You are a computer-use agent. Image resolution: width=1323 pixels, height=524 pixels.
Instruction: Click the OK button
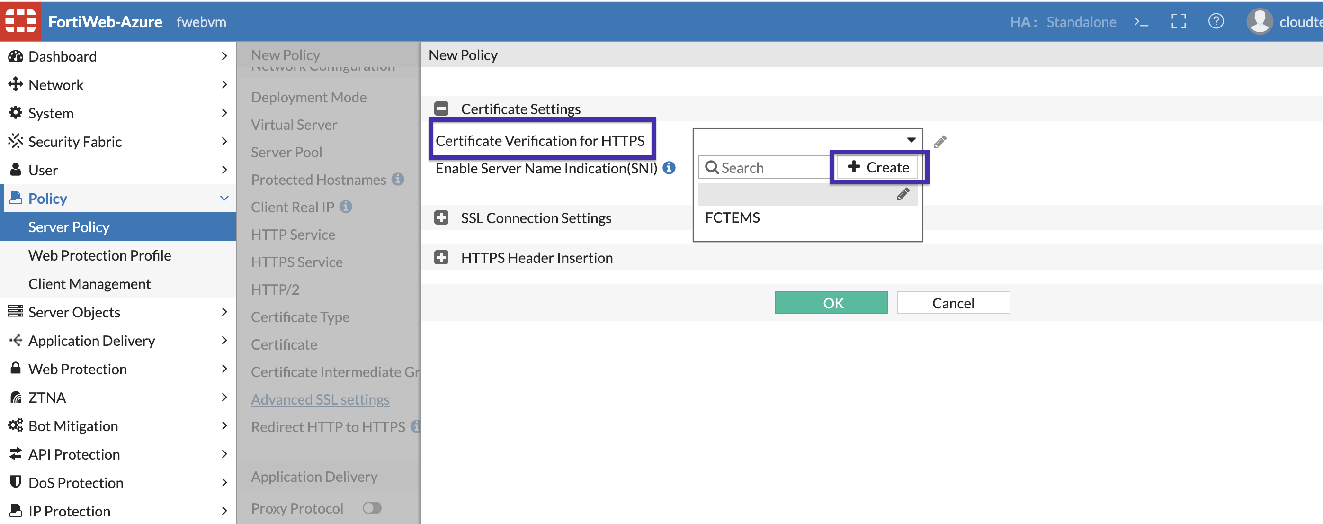click(831, 303)
